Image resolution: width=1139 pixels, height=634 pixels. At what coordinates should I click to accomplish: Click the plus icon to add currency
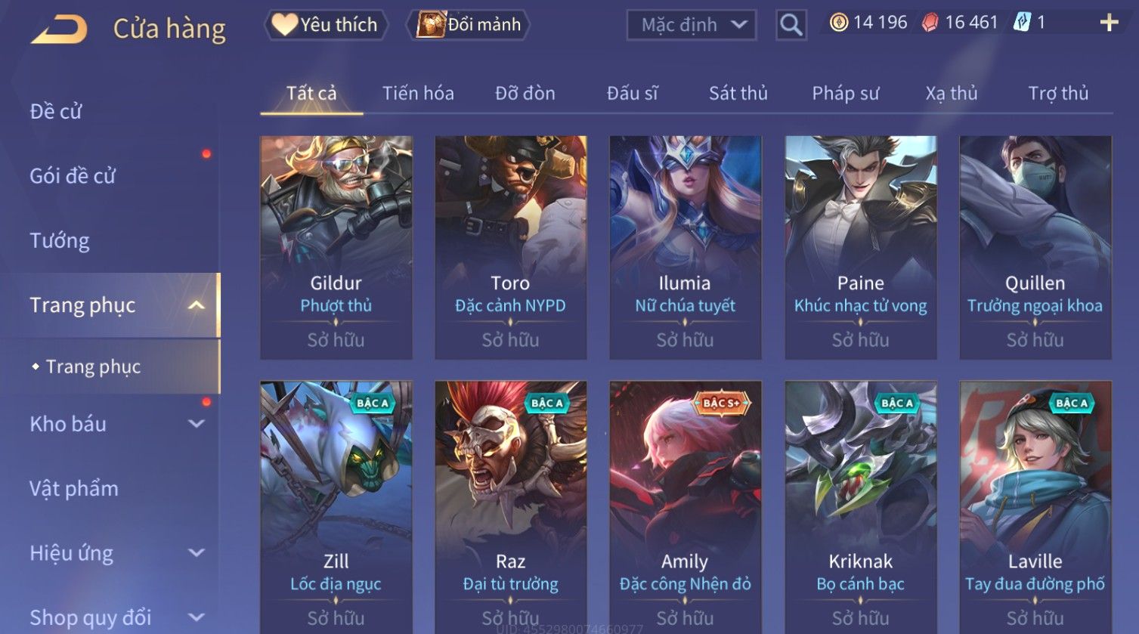(x=1109, y=23)
